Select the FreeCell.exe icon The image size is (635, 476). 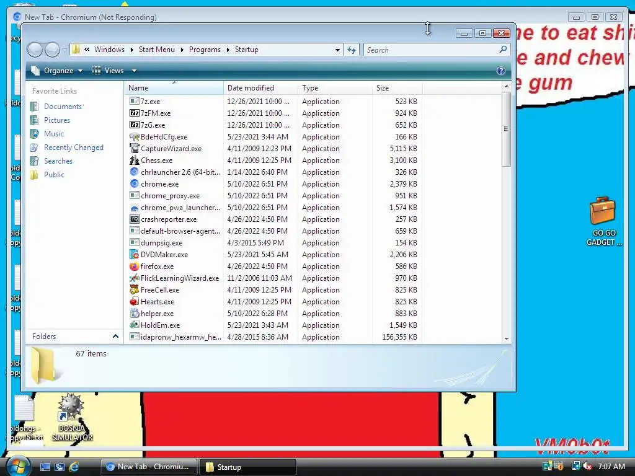(x=134, y=289)
